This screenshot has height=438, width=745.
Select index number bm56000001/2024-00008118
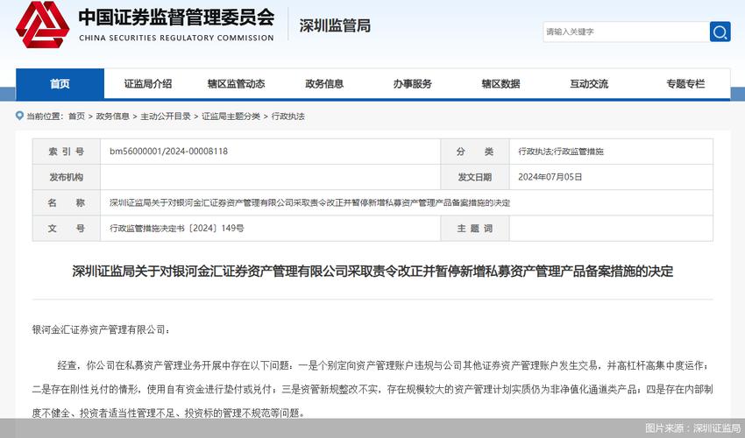(x=168, y=151)
